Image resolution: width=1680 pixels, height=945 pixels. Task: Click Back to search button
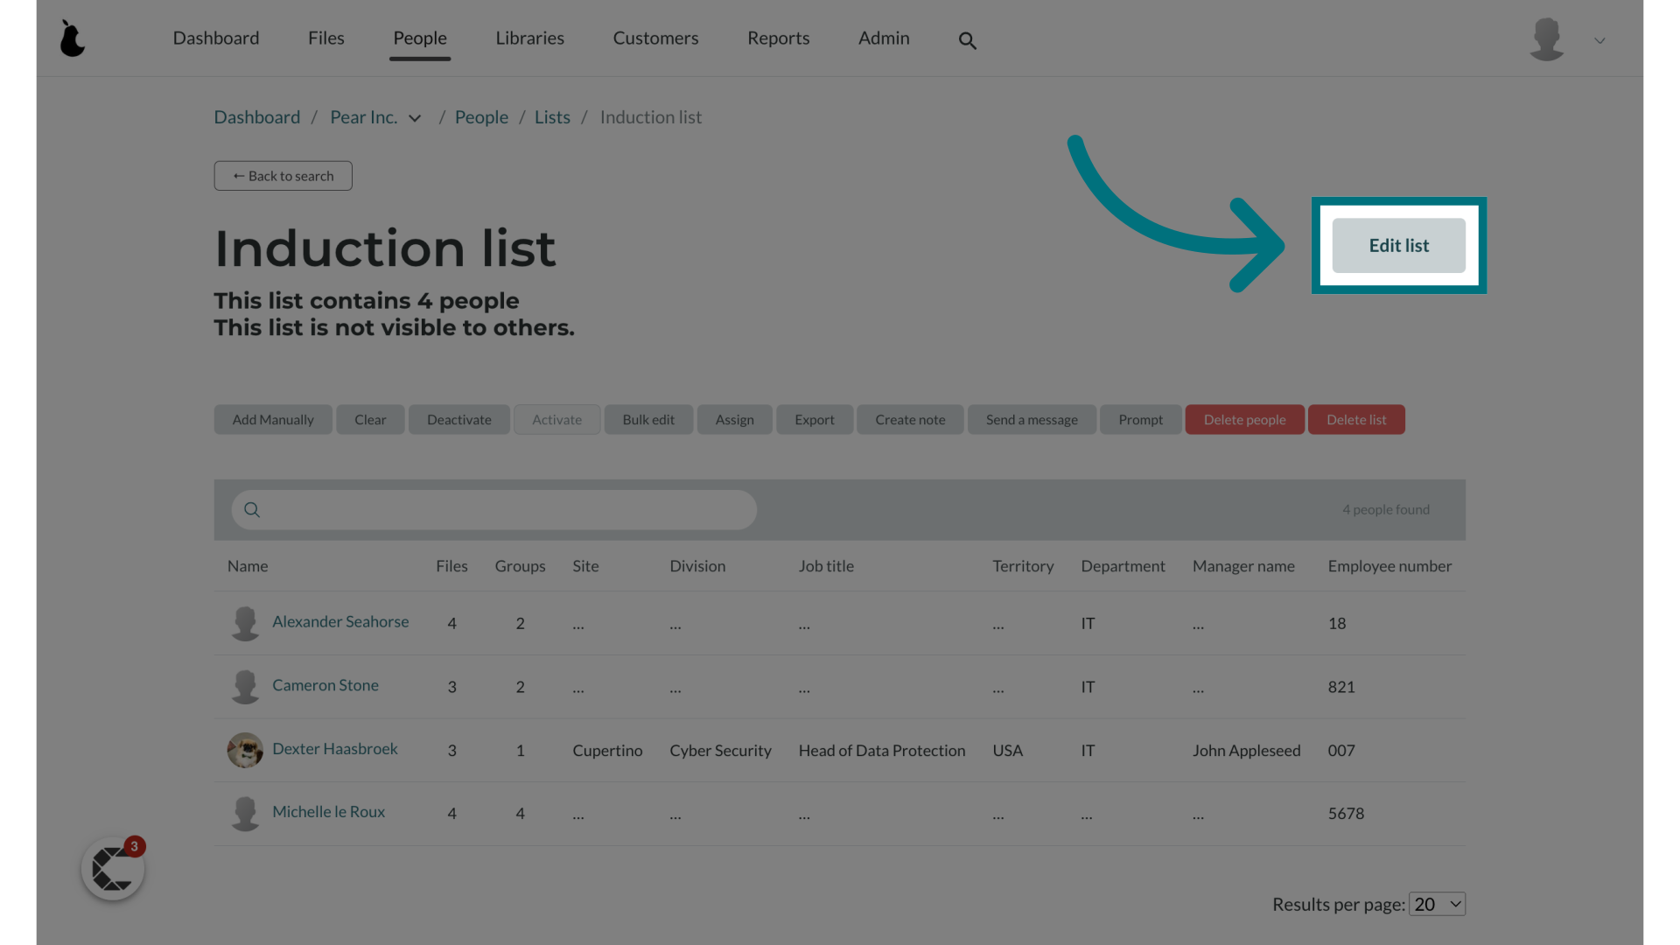(x=283, y=175)
